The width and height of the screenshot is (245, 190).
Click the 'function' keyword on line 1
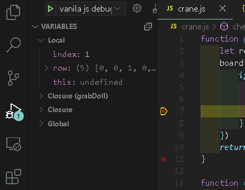(x=219, y=39)
